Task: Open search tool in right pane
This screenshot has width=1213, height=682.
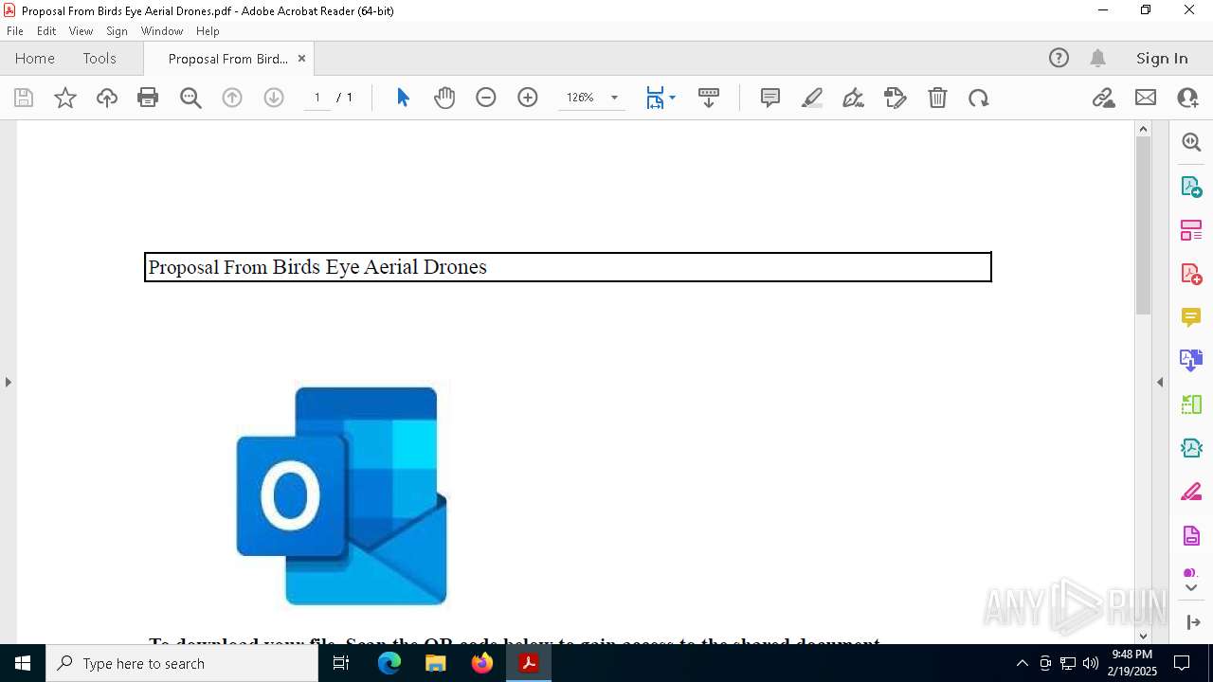Action: click(x=1191, y=142)
